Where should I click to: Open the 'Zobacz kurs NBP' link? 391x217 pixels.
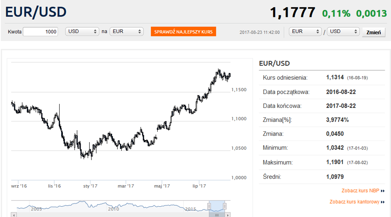[360, 191]
